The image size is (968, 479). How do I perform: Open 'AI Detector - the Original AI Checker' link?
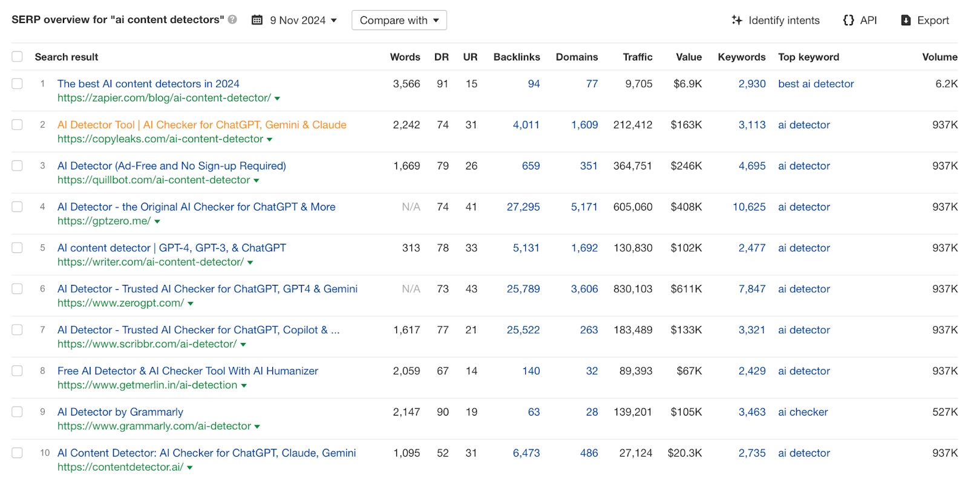click(197, 207)
